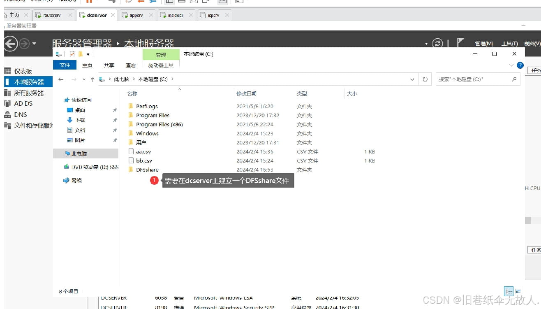Image resolution: width=541 pixels, height=309 pixels.
Task: Click the Properties icon on Quick Access Toolbar
Action: (72, 54)
